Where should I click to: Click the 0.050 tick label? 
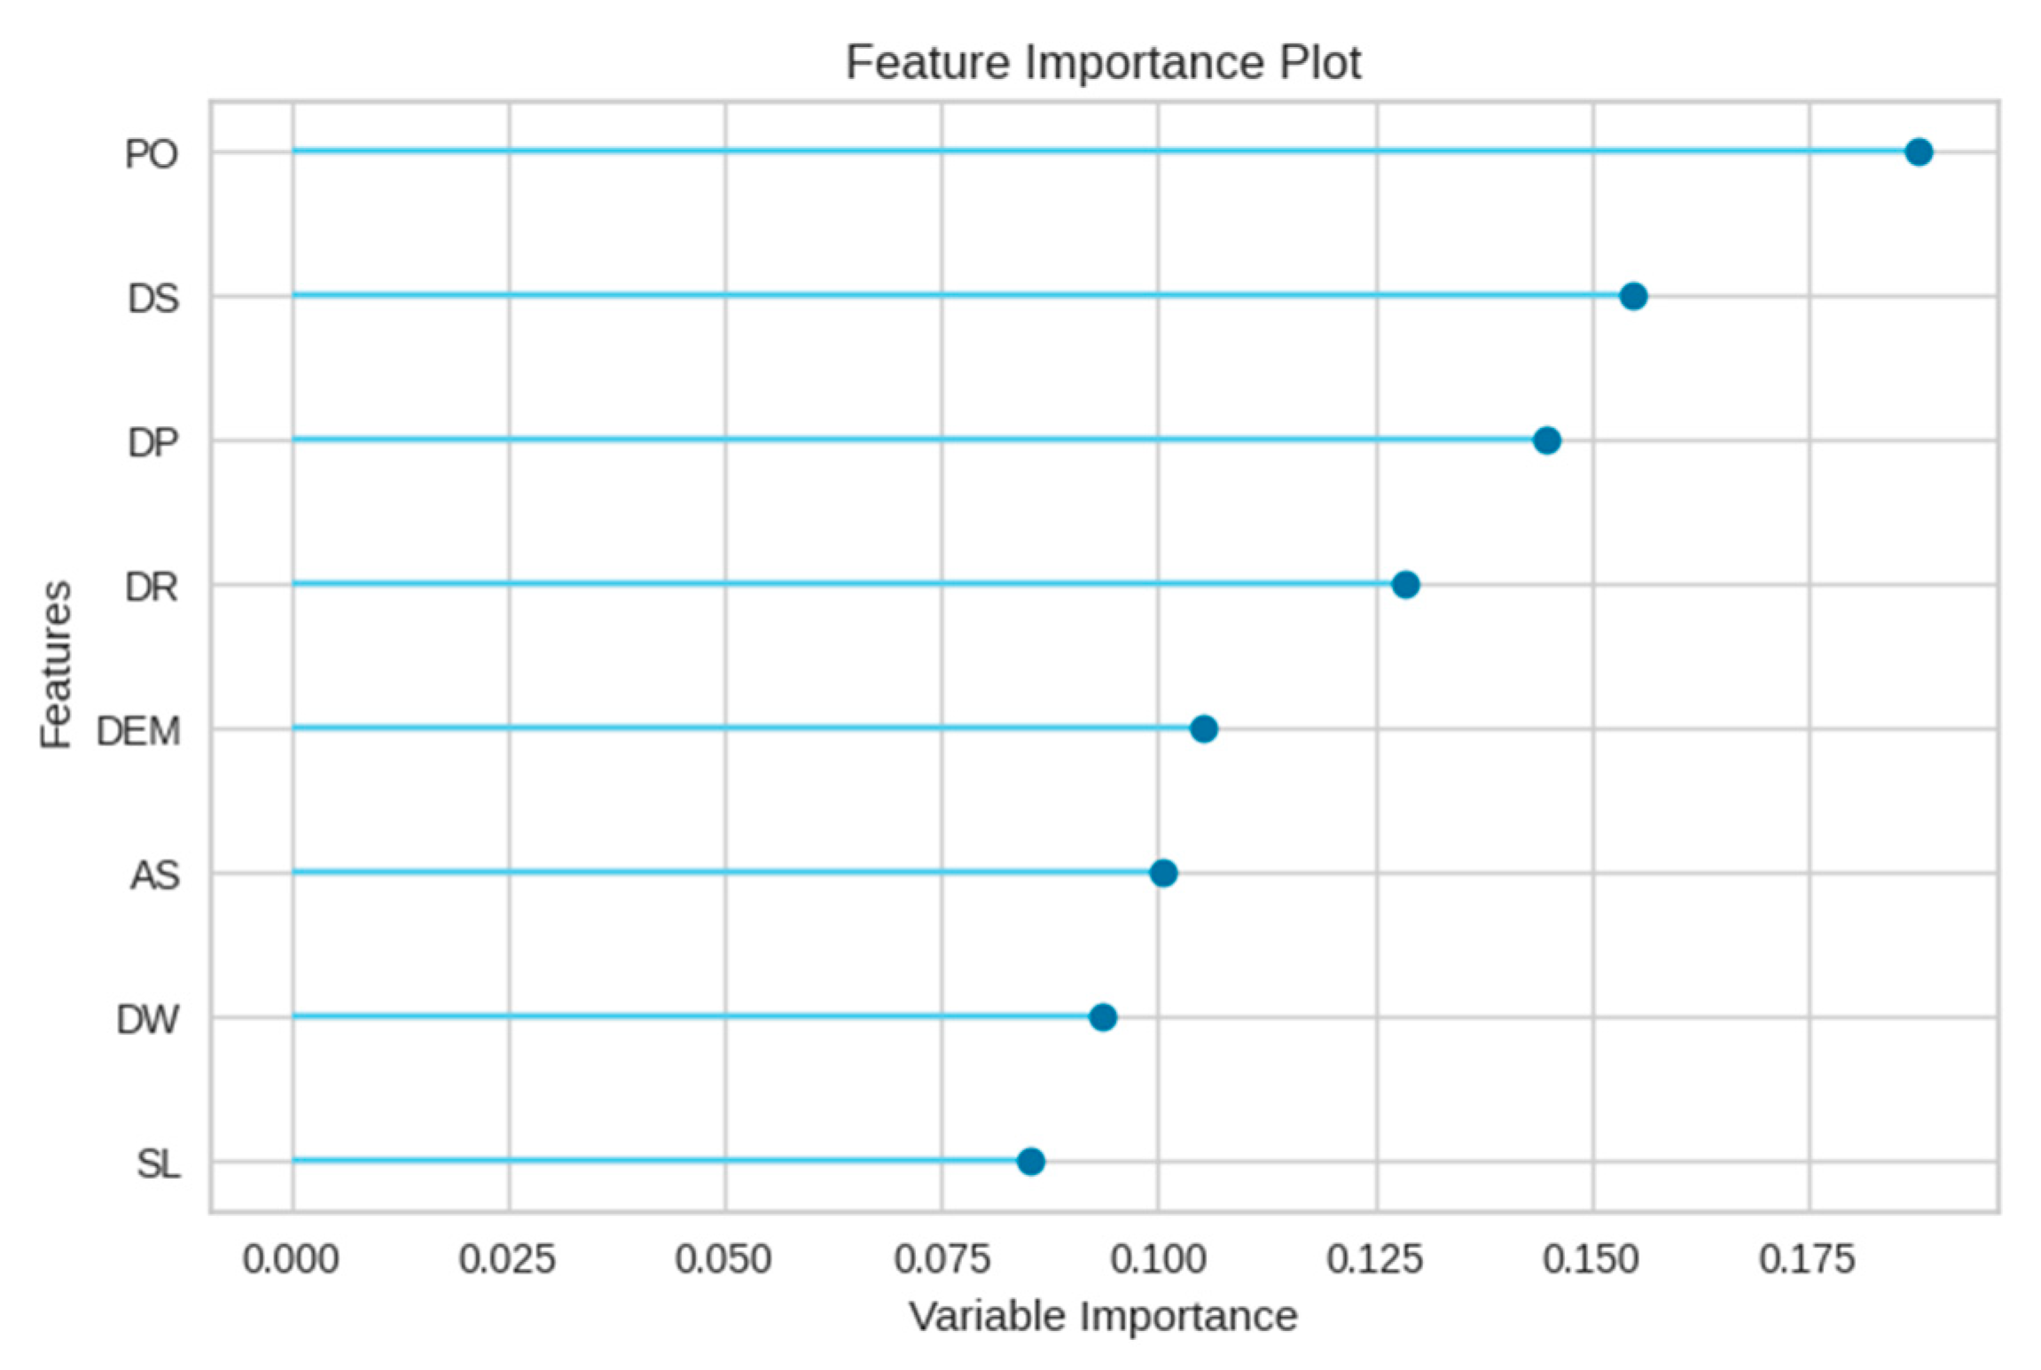tap(723, 1260)
